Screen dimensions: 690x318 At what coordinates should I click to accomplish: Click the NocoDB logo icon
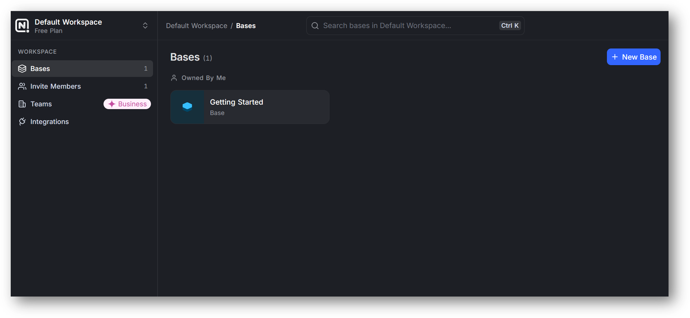[x=22, y=26]
